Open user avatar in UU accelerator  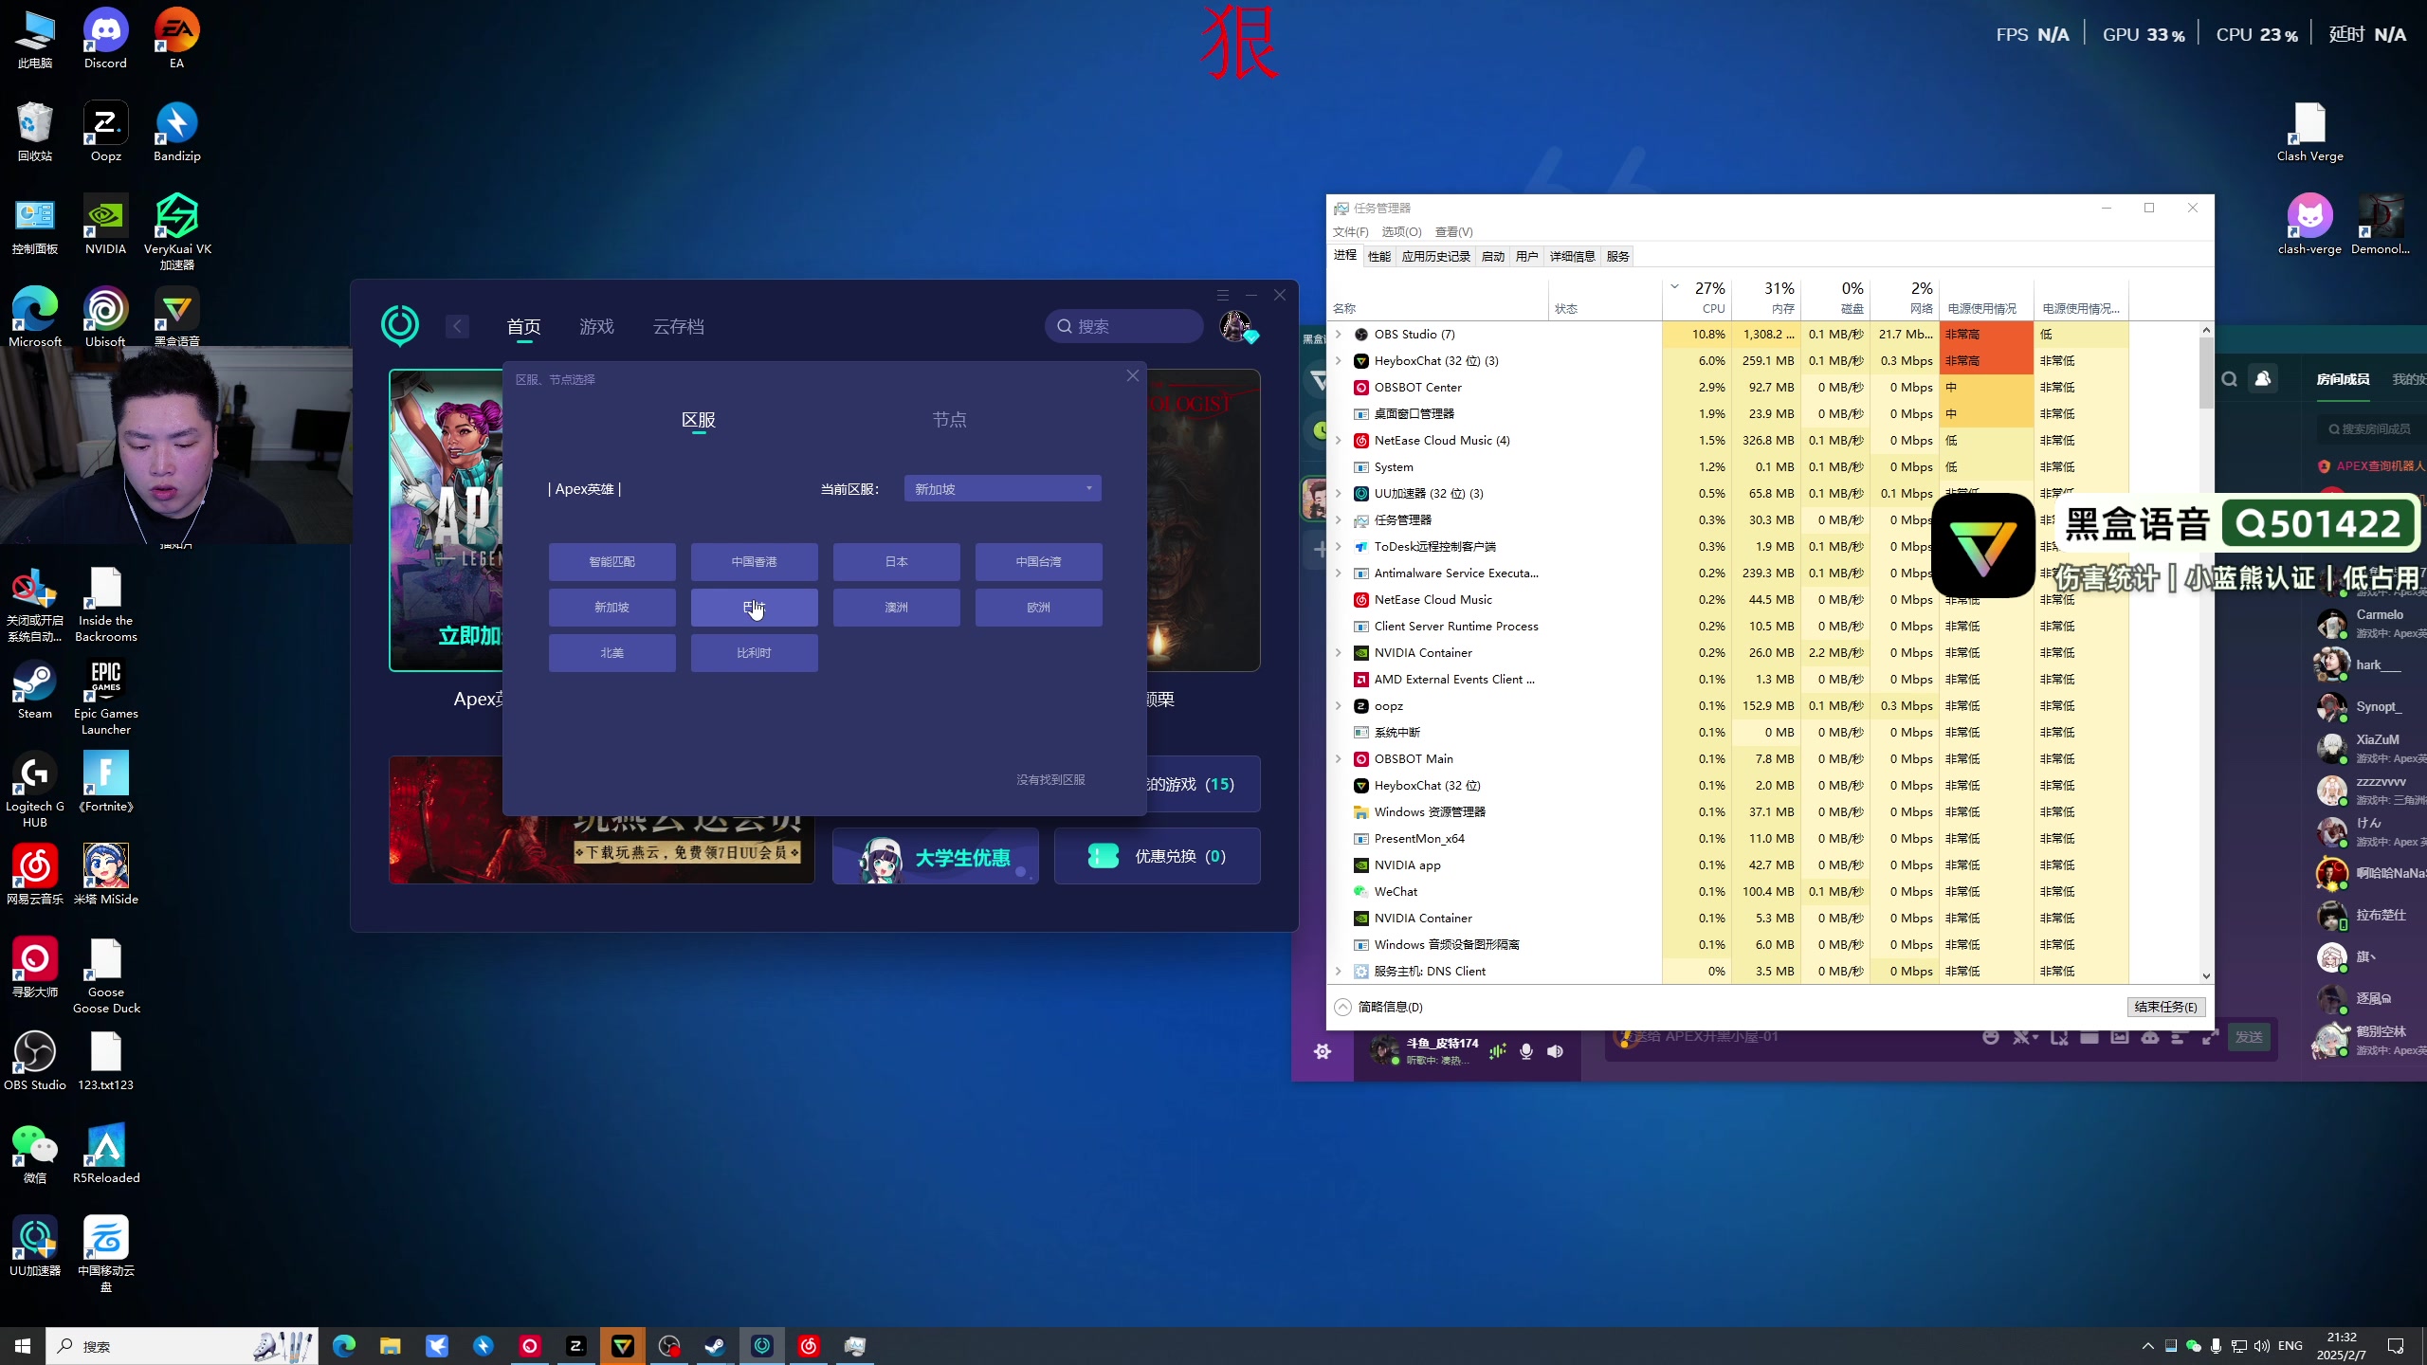click(1234, 326)
